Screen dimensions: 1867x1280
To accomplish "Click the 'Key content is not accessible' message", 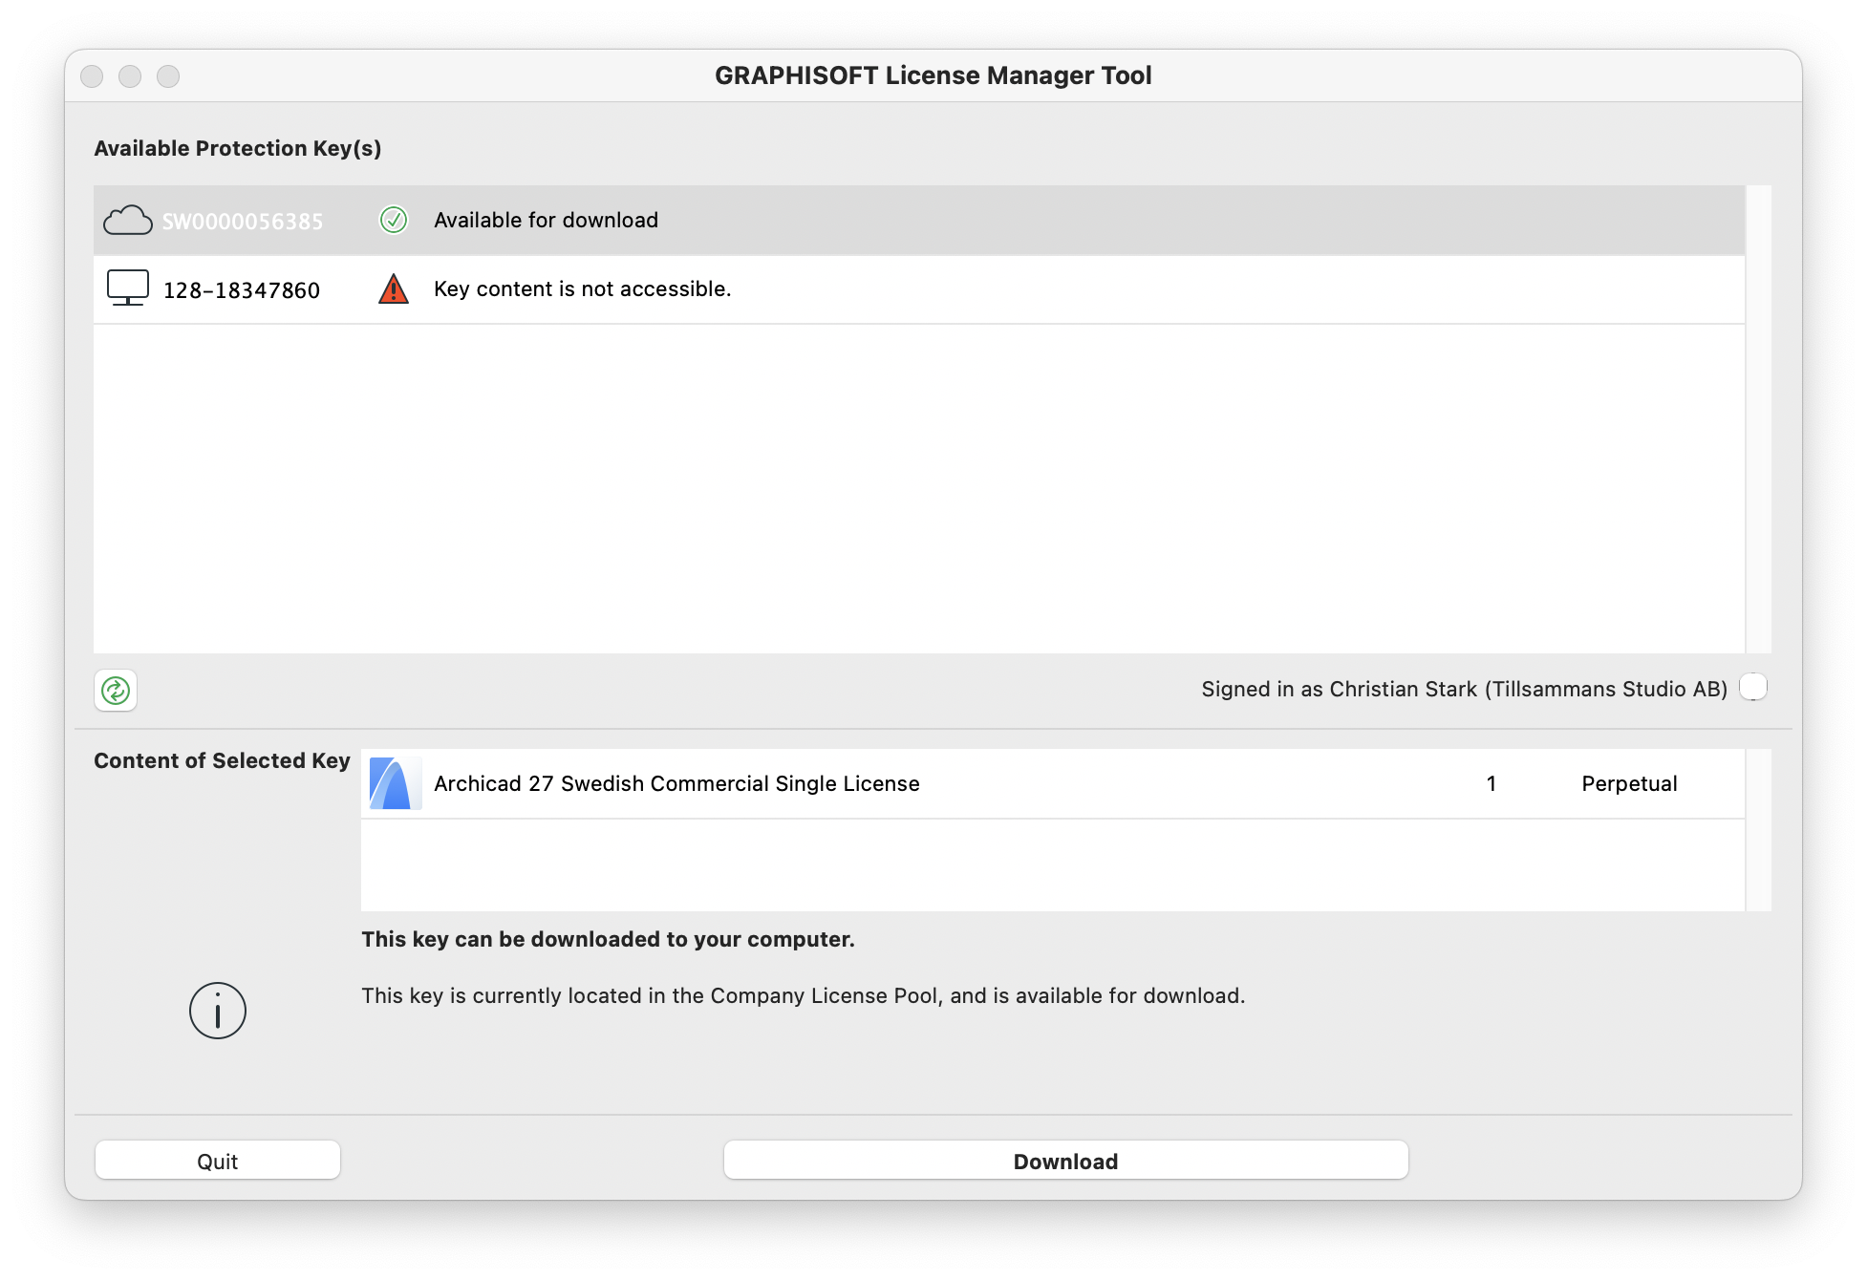I will (582, 289).
